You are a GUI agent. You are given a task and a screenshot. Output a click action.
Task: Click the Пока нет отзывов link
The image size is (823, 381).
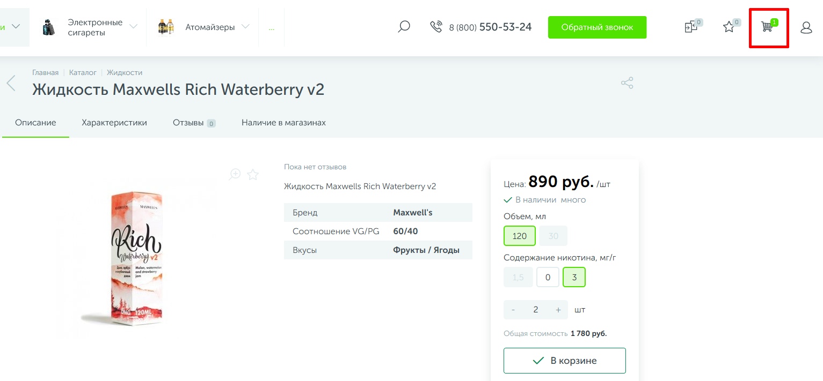(315, 167)
